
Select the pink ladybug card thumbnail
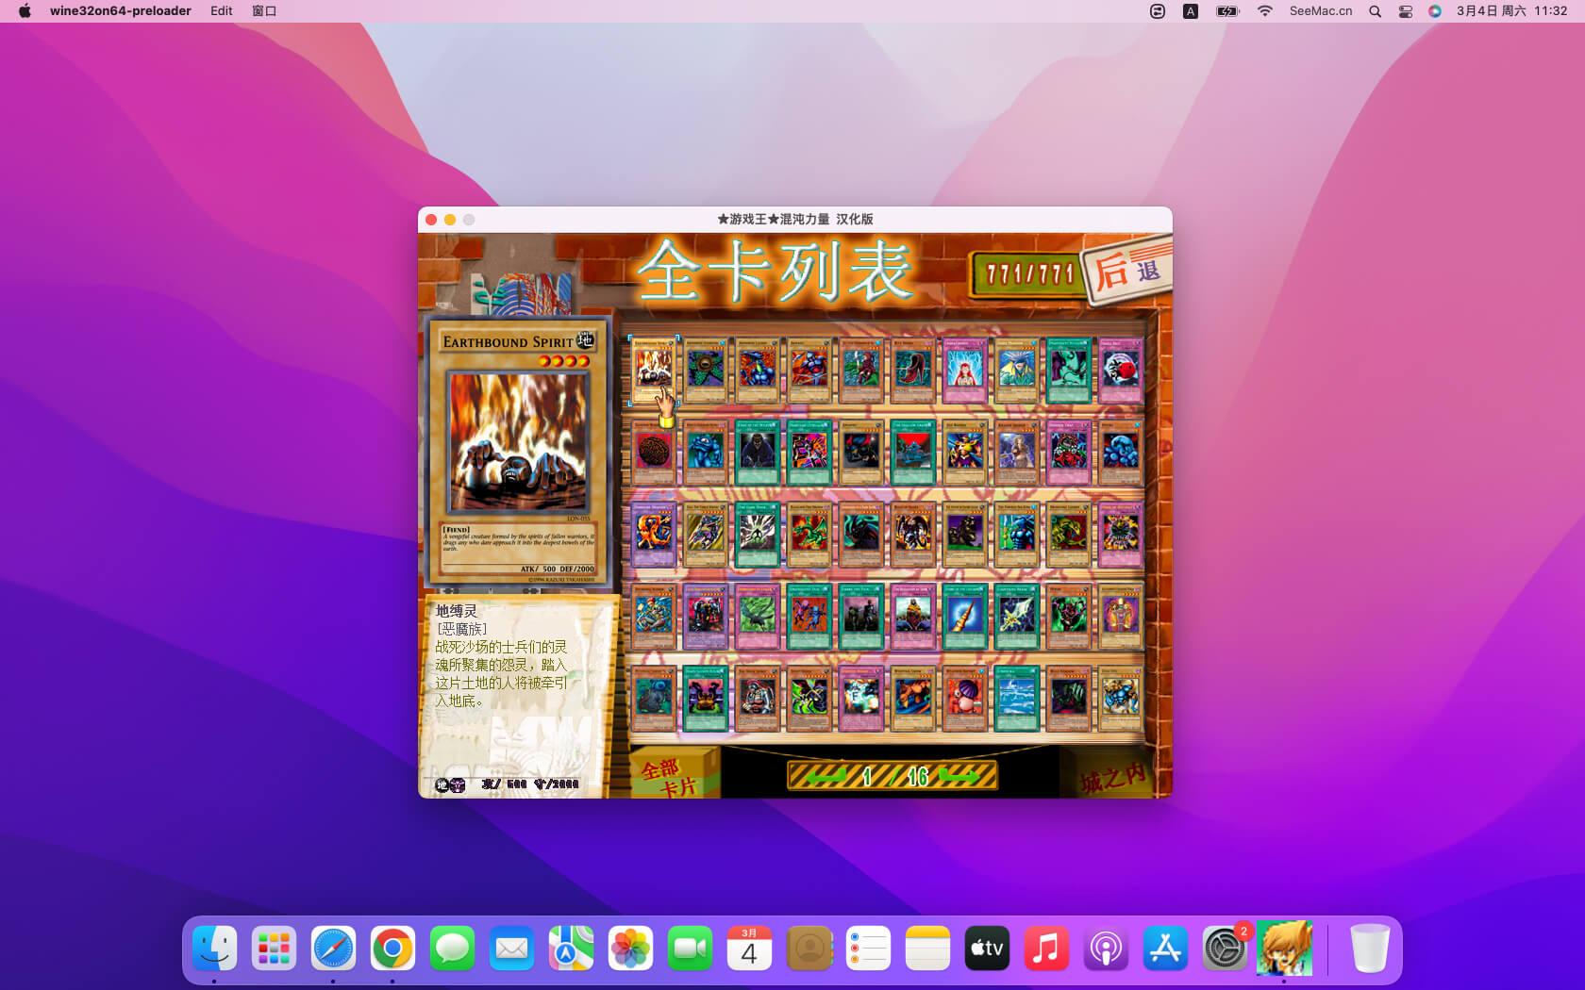pyautogui.click(x=1121, y=370)
